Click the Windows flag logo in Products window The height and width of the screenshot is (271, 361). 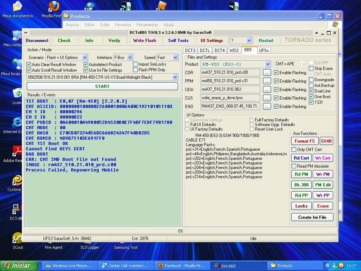click(x=335, y=24)
